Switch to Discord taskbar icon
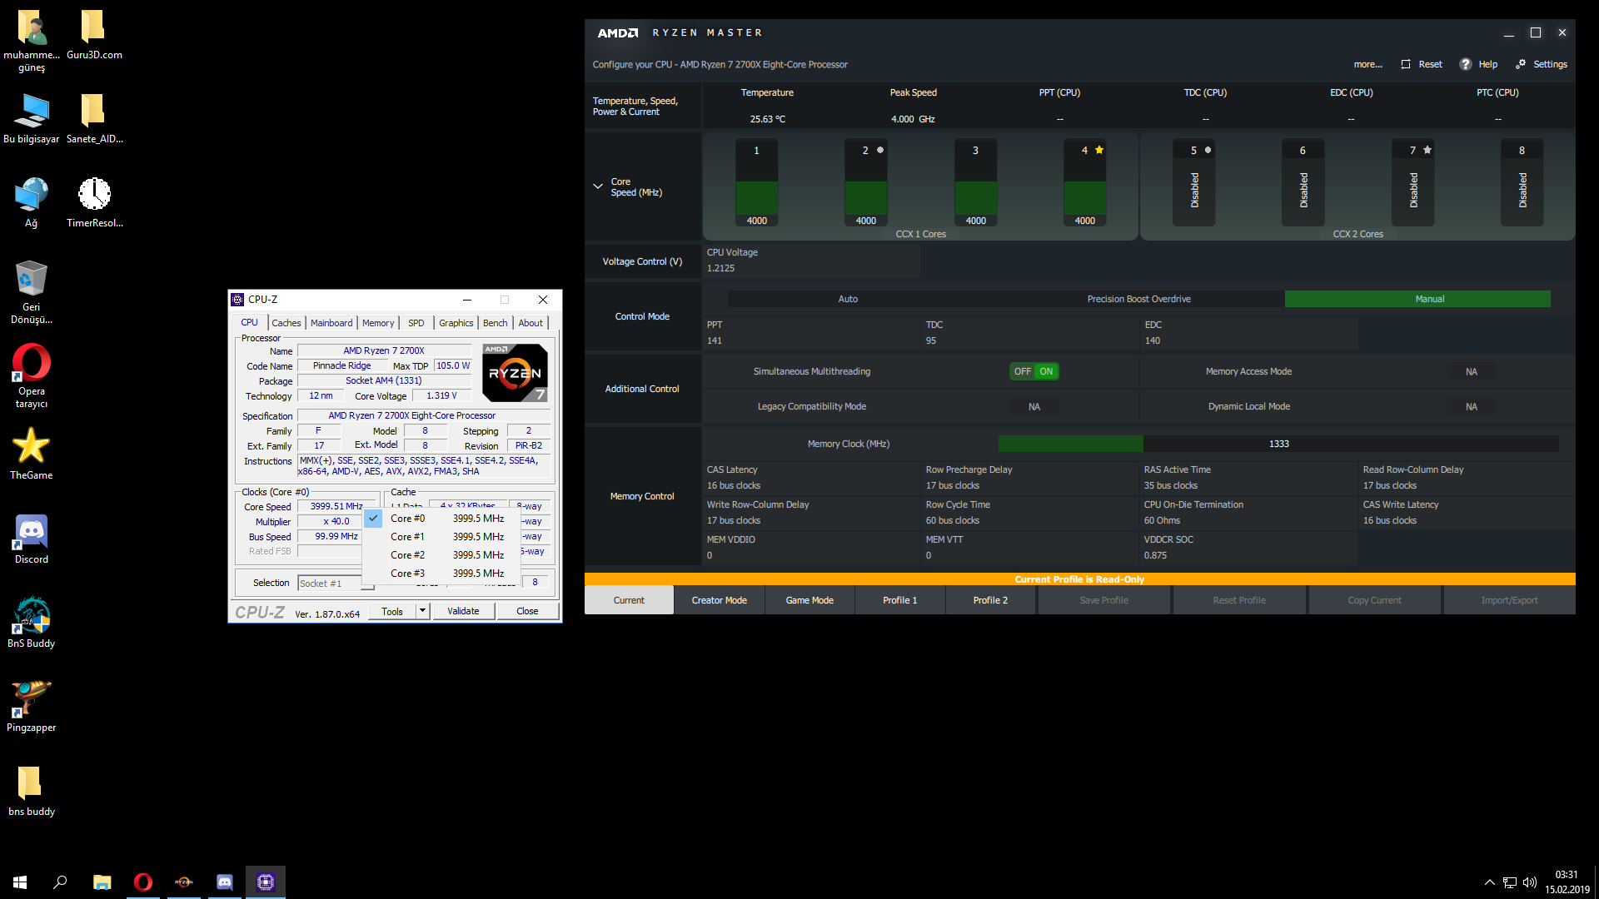The height and width of the screenshot is (899, 1599). tap(225, 882)
